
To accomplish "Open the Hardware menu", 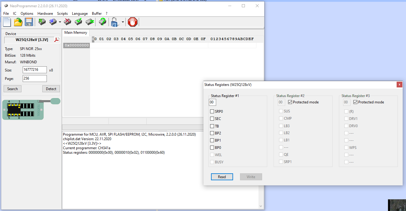I will [45, 14].
